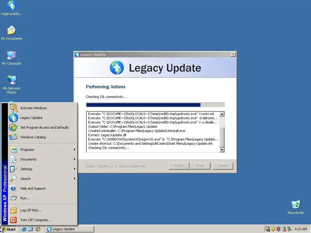Image resolution: width=311 pixels, height=233 pixels.
Task: Close the Legacy Update window with X
Action: [233, 55]
